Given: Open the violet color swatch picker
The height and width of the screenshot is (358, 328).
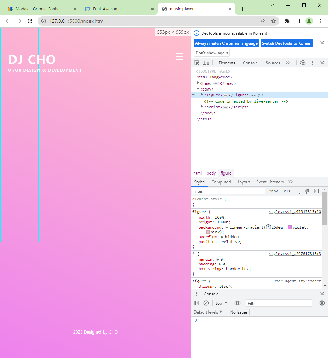Looking at the screenshot, I should point(290,227).
